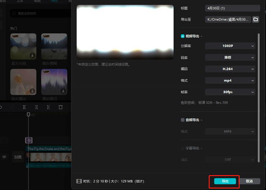
Task: Click VIP badge on purple aurora effect
Action: 46,71
